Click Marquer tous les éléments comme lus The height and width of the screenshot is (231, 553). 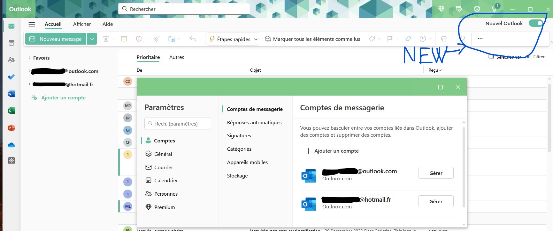pyautogui.click(x=312, y=39)
